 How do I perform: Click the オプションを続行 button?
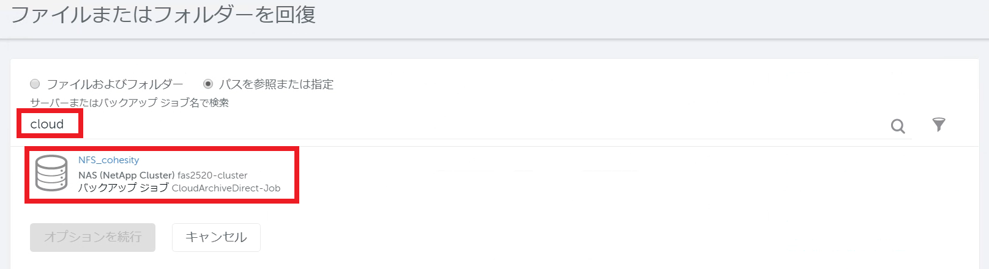92,237
